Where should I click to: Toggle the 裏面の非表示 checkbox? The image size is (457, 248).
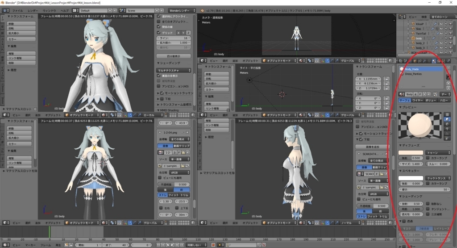158,76
